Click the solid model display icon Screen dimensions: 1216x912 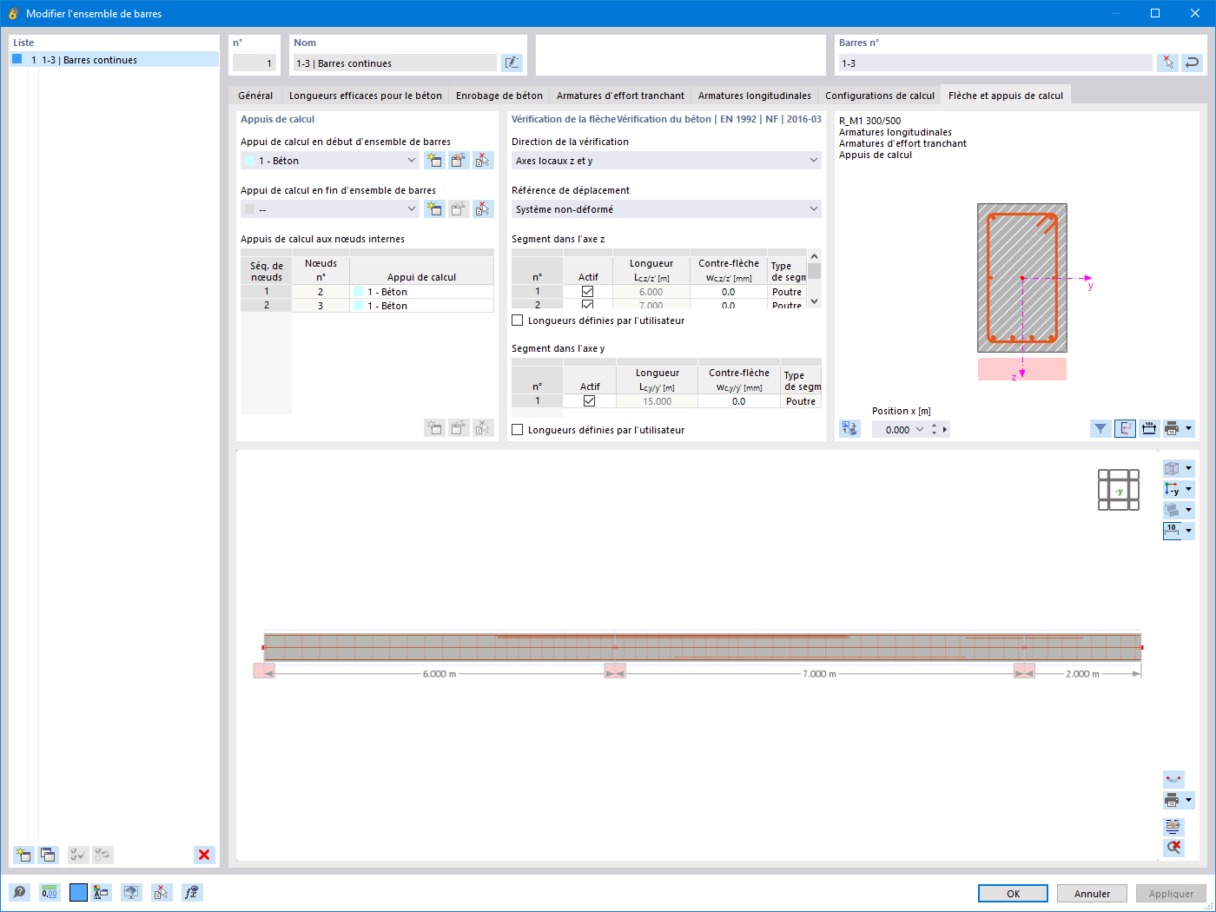[1173, 510]
